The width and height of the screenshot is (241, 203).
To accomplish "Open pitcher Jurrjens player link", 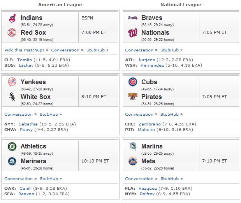I will 146,60.
